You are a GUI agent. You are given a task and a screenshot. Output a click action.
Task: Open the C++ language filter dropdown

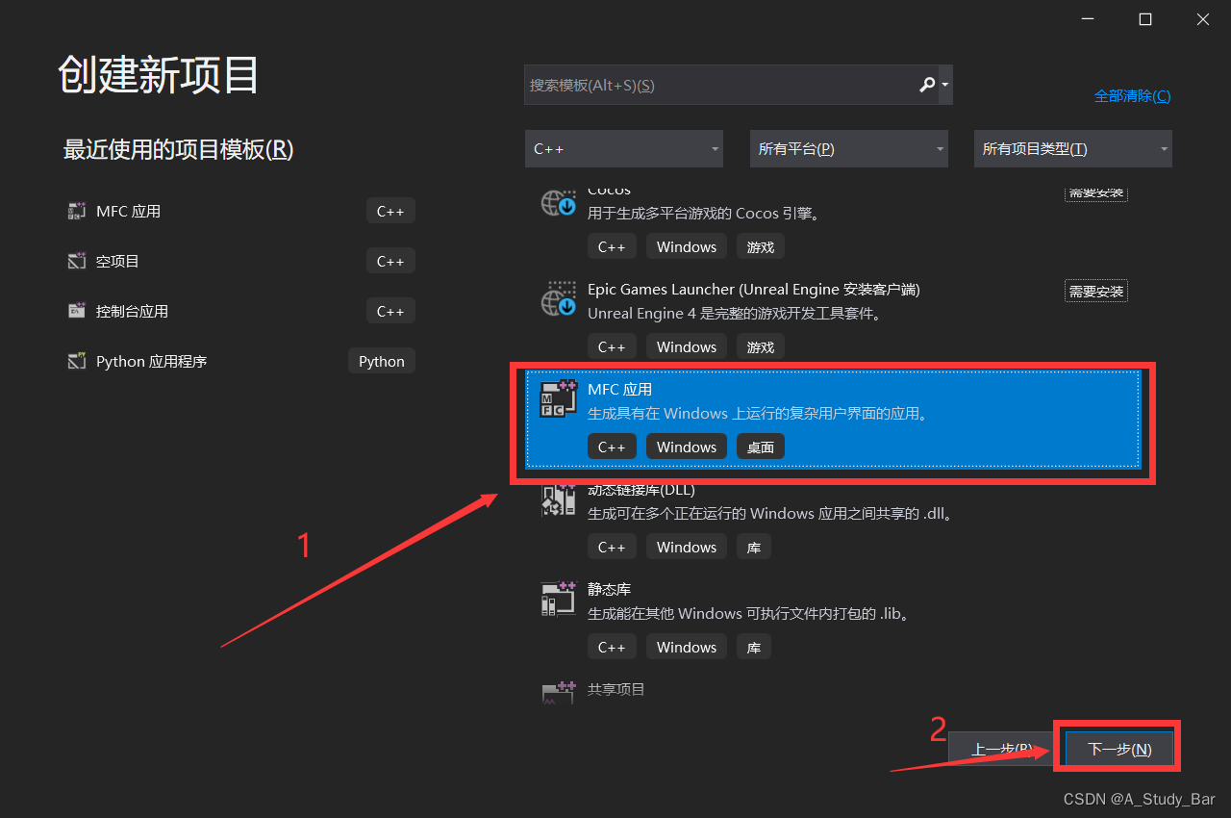point(625,149)
